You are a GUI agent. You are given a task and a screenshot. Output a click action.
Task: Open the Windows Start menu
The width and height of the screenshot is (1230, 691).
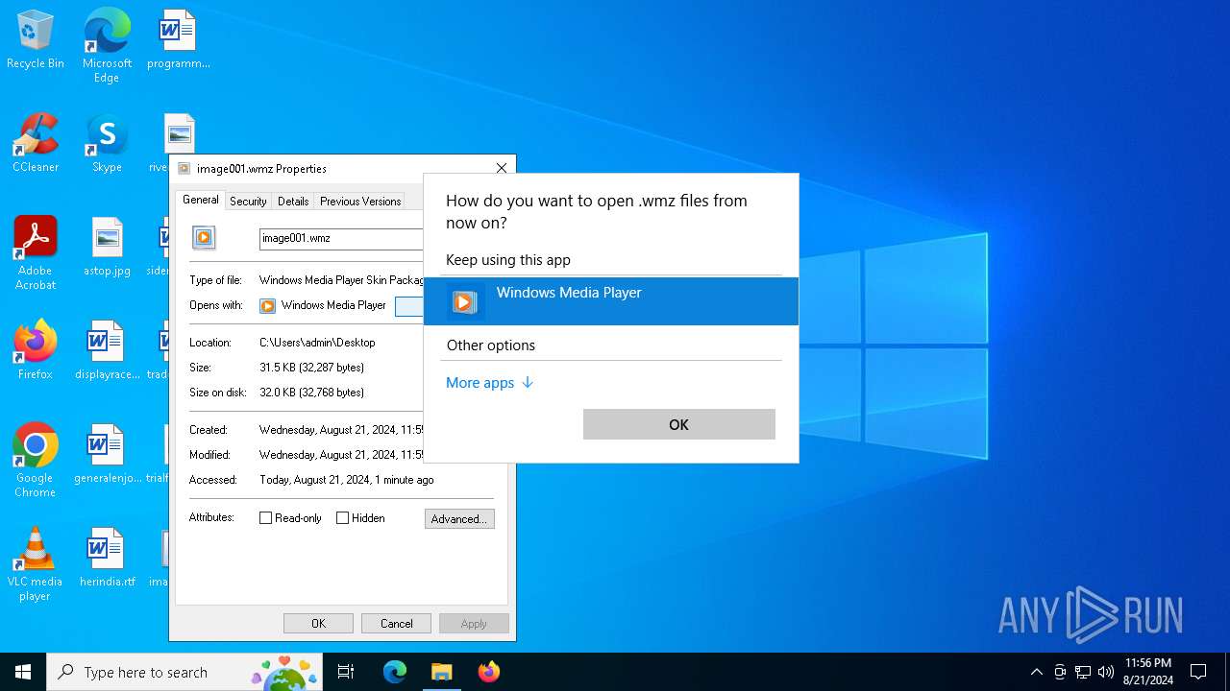[x=23, y=672]
